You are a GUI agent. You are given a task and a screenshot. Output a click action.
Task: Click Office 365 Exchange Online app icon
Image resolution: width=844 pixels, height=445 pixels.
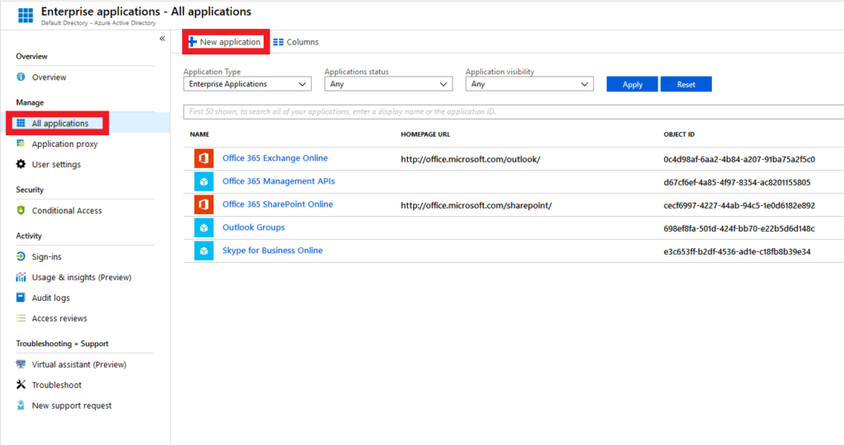point(204,158)
